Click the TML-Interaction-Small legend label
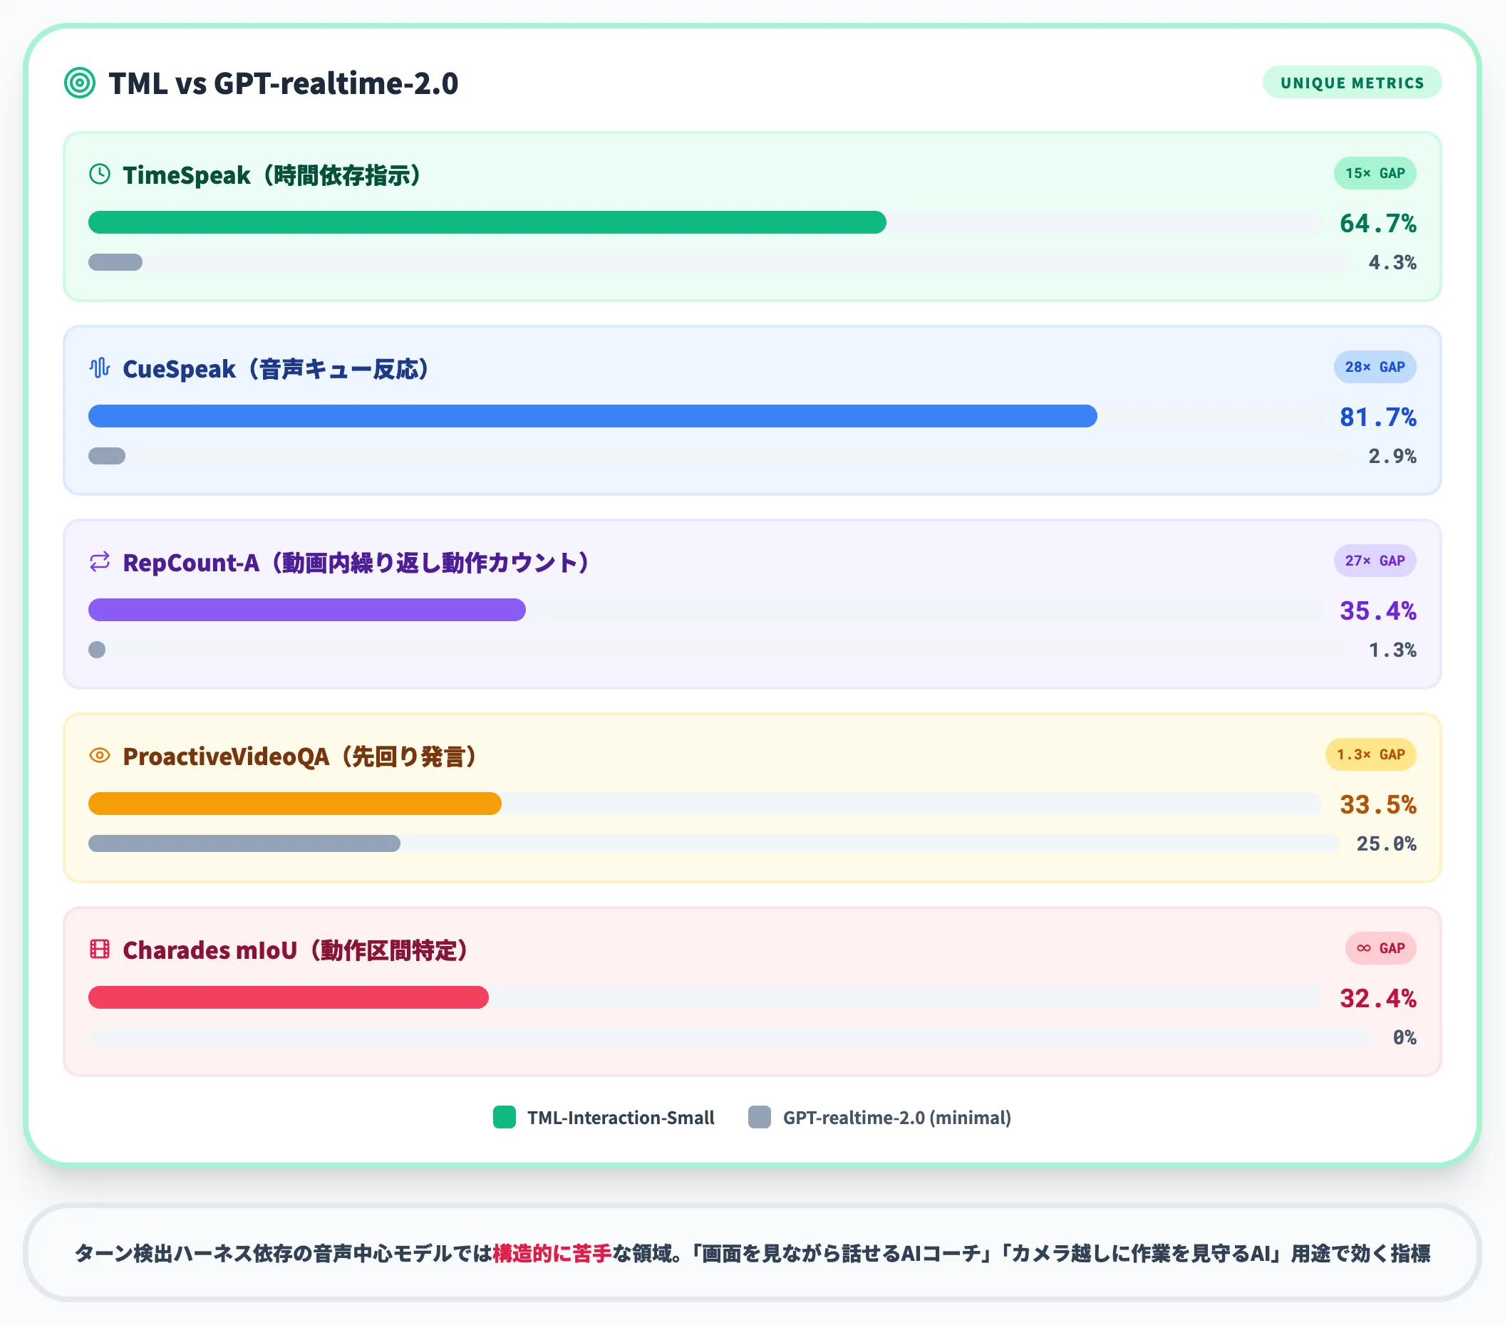Screen dimensions: 1505x1325 (621, 1118)
